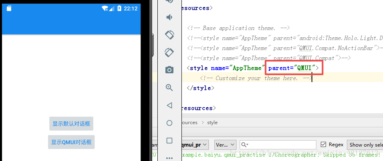The width and height of the screenshot is (383, 161).
Task: Click the battery icon in the phone status bar
Action: point(119,8)
